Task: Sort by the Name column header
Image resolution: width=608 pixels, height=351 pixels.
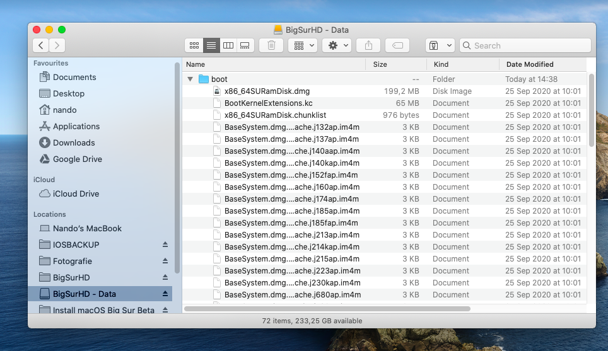Action: click(x=274, y=64)
